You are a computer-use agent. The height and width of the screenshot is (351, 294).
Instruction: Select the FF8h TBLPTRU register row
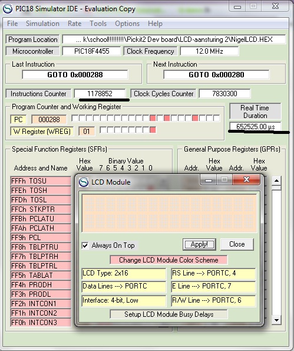[41, 247]
